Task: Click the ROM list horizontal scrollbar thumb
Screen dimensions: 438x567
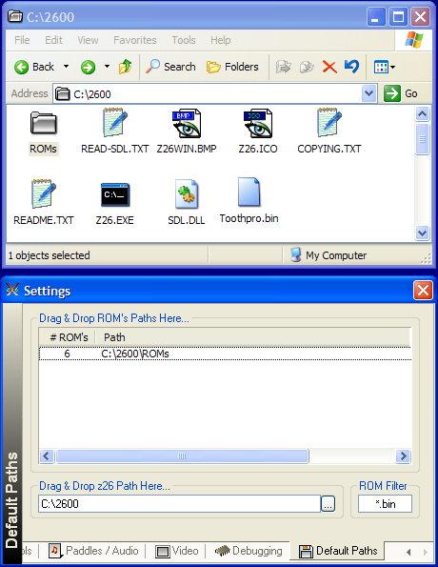Action: click(182, 456)
